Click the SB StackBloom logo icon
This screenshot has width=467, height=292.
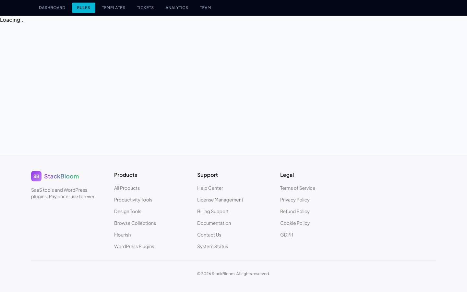36,176
